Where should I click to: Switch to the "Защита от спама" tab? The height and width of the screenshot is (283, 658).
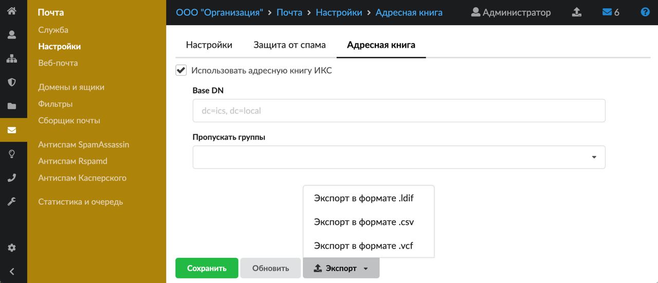[289, 45]
